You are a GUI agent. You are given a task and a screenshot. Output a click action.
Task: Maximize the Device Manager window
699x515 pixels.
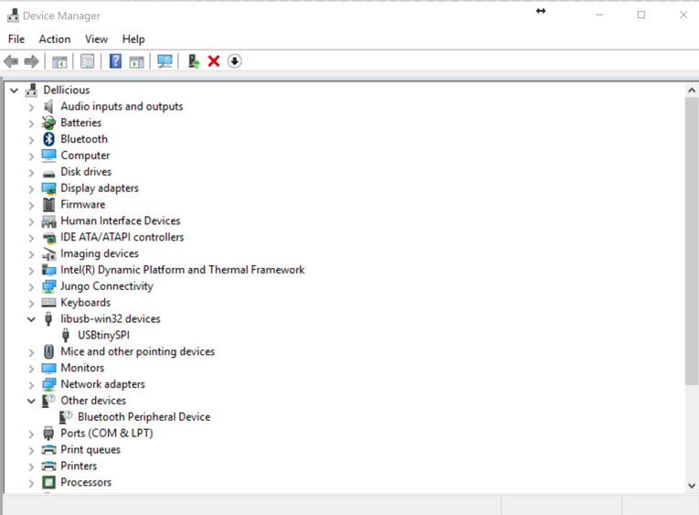click(x=641, y=16)
